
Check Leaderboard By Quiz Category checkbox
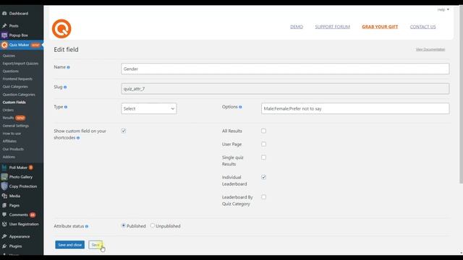click(263, 197)
